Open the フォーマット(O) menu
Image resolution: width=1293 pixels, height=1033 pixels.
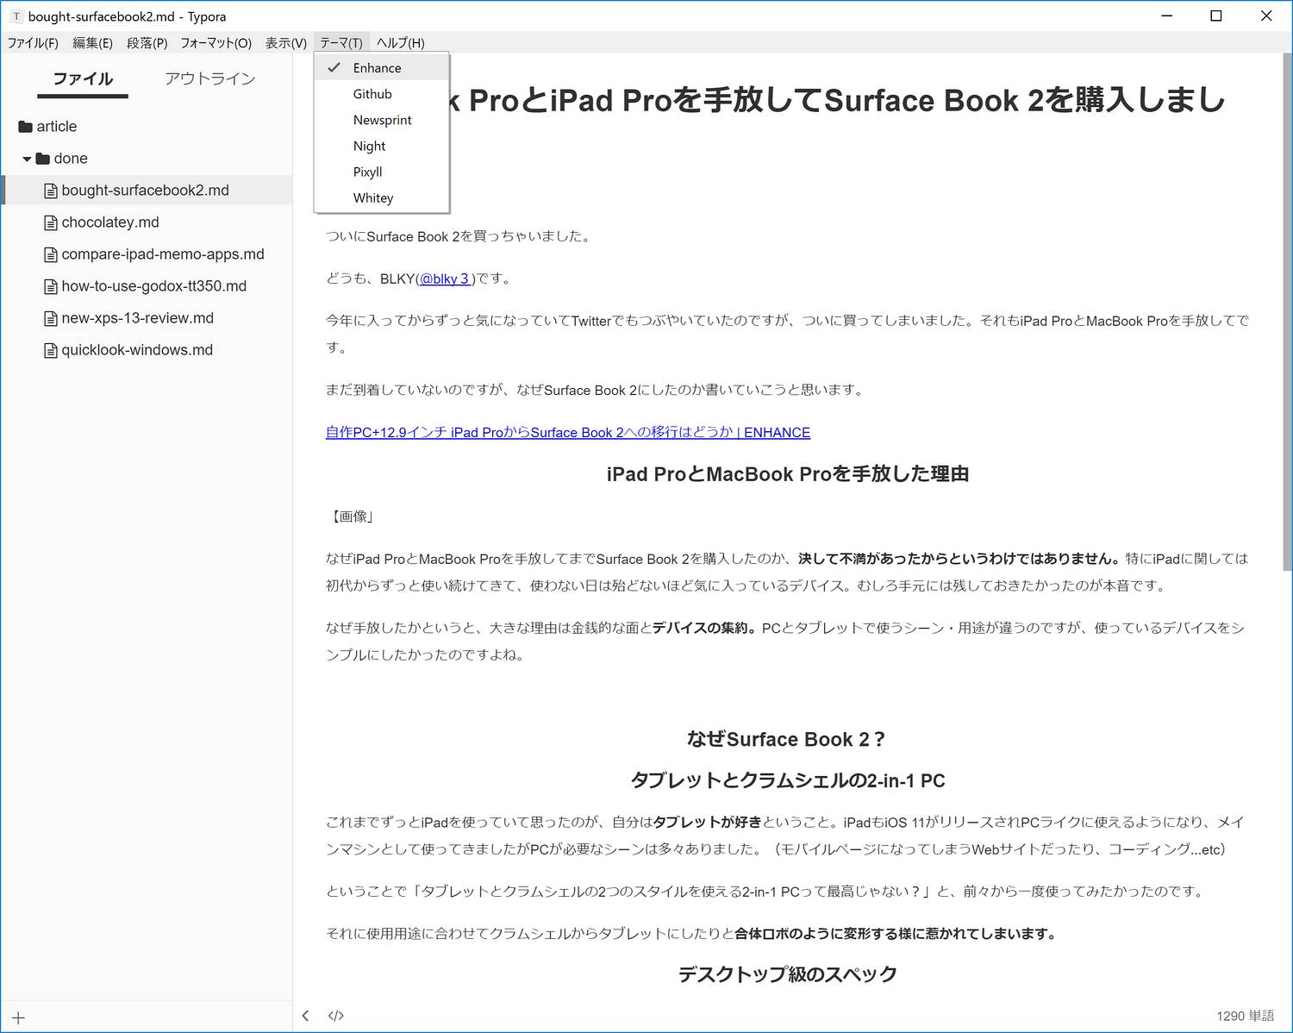pyautogui.click(x=215, y=42)
